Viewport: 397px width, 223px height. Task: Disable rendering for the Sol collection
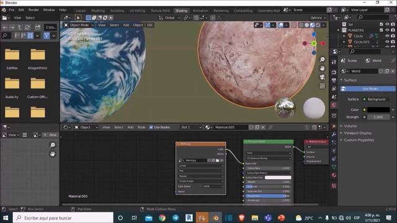tap(393, 24)
